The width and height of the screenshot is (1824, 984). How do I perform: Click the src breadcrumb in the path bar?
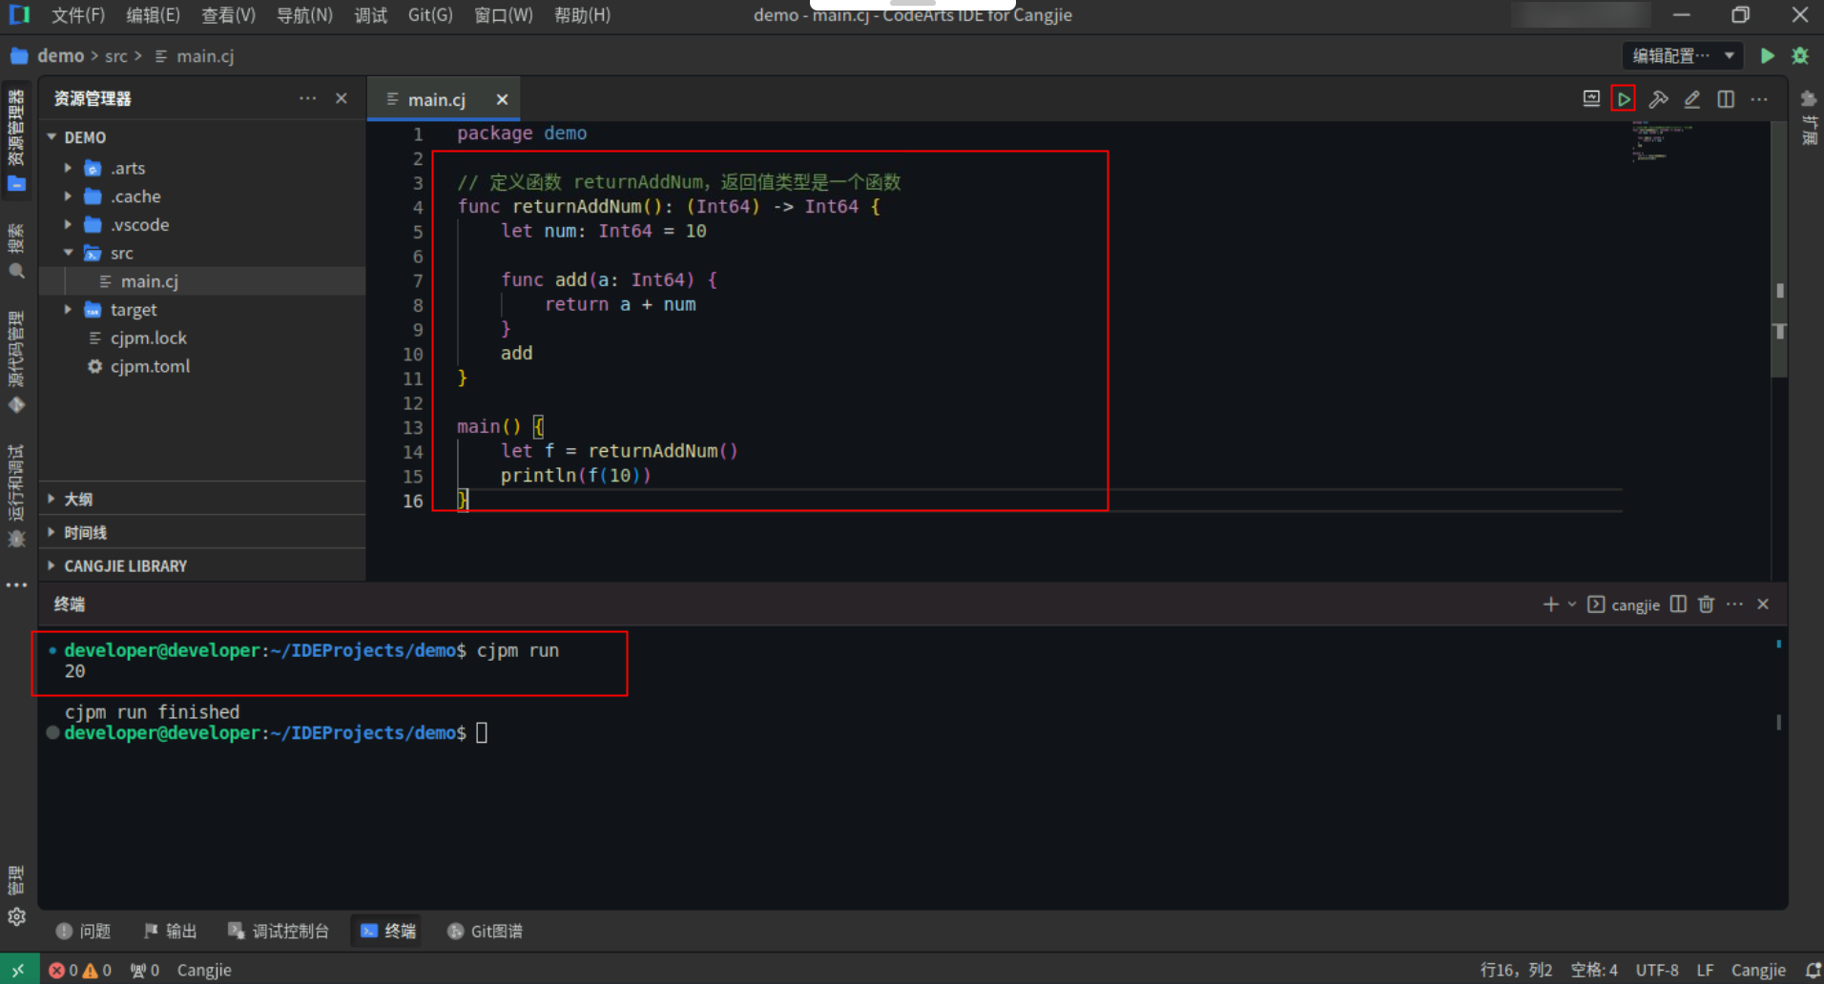pos(115,56)
